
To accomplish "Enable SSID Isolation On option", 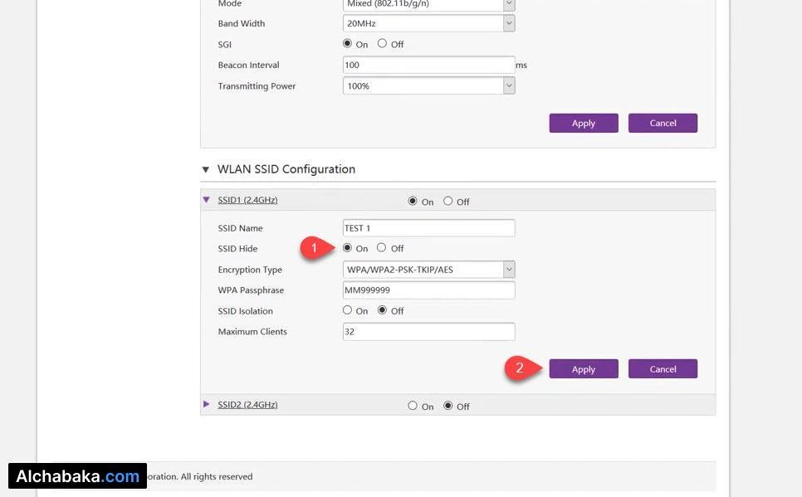I will (348, 310).
